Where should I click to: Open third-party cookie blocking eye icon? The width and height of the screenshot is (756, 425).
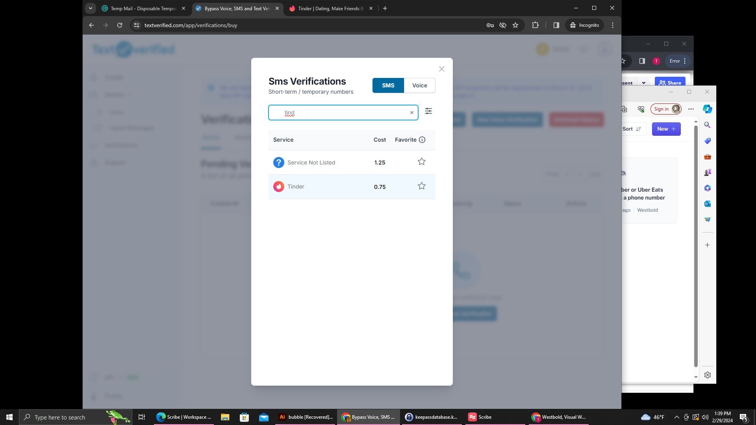pos(503,25)
